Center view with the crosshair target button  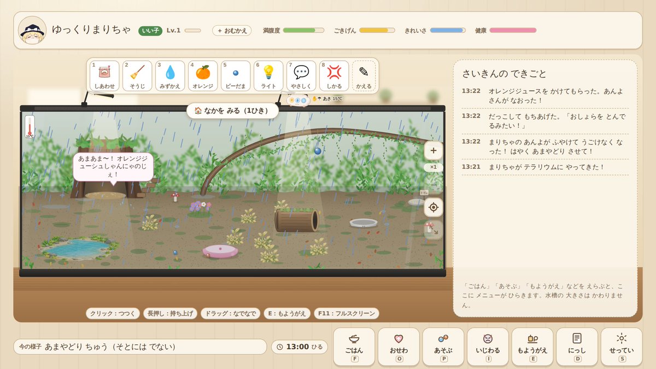click(434, 207)
